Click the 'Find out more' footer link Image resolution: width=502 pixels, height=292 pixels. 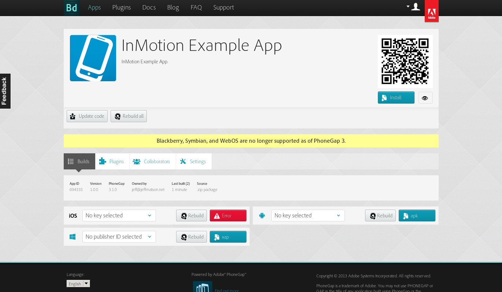click(x=227, y=290)
